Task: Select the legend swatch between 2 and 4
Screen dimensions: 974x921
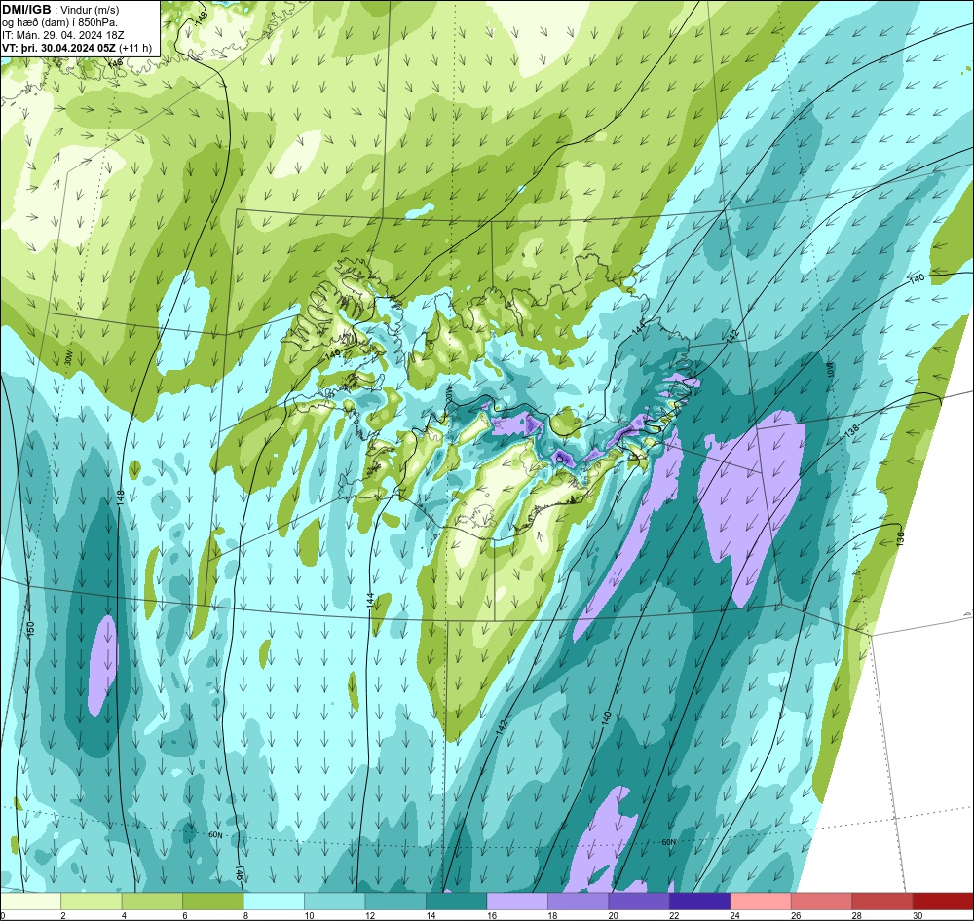Action: (92, 901)
